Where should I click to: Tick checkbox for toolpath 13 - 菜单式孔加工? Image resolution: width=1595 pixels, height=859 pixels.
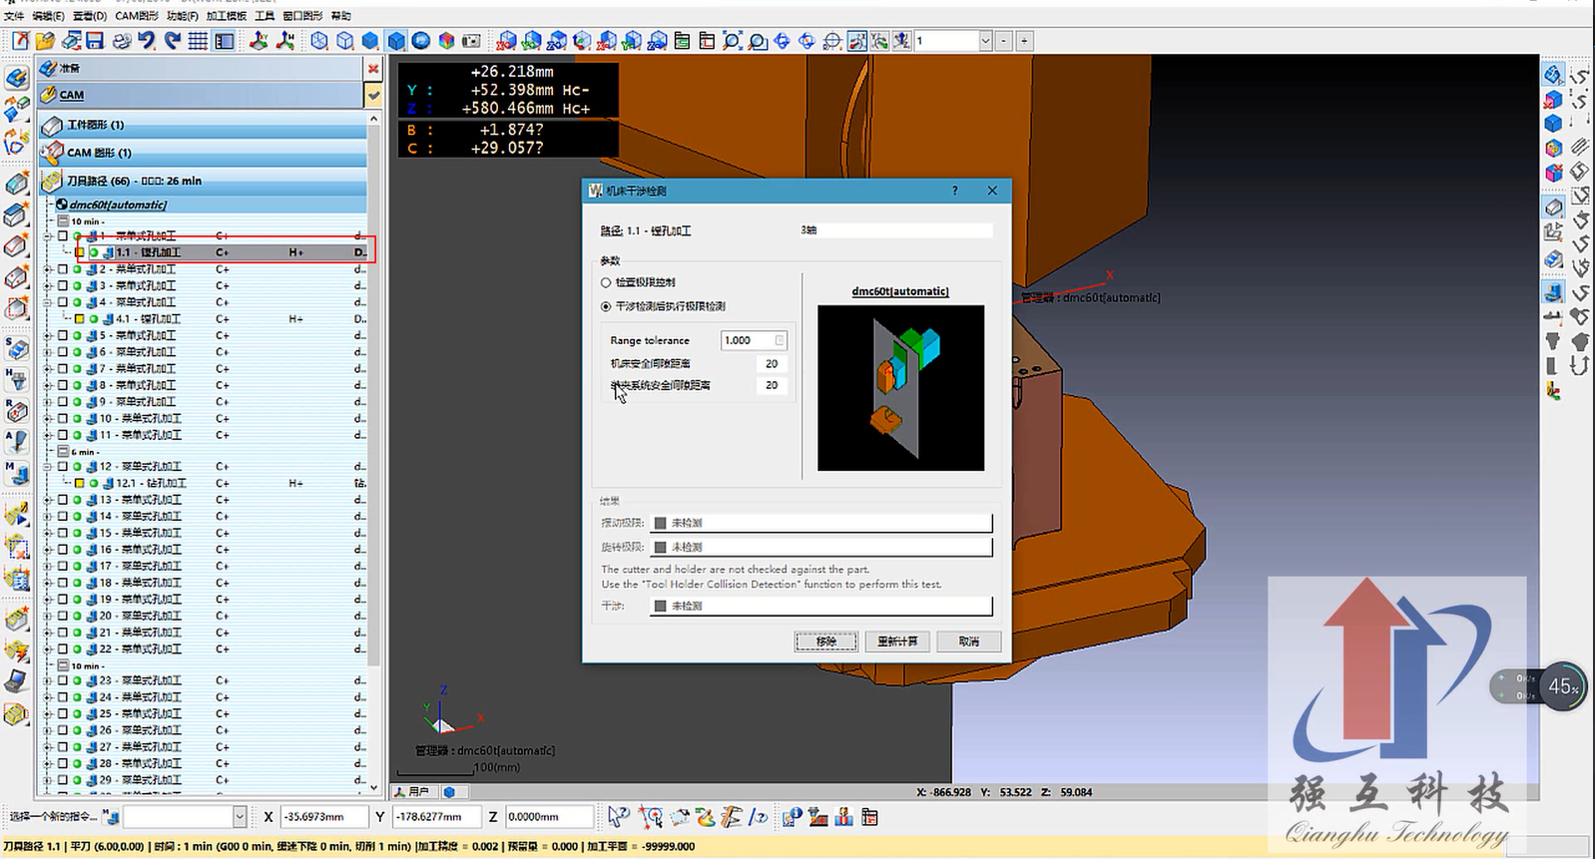[x=63, y=500]
